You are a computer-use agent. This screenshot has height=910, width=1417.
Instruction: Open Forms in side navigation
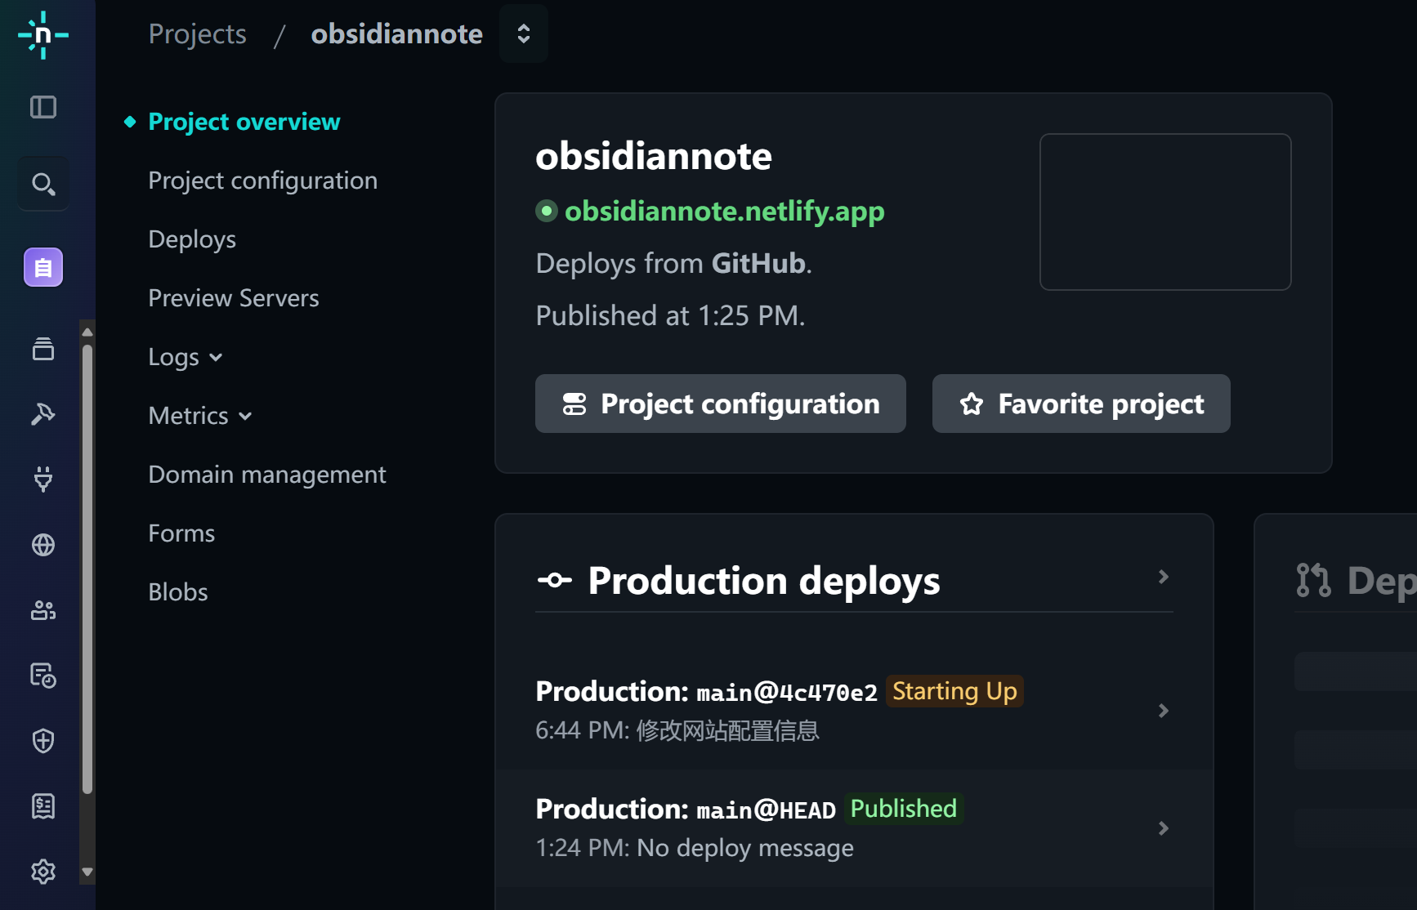point(181,533)
